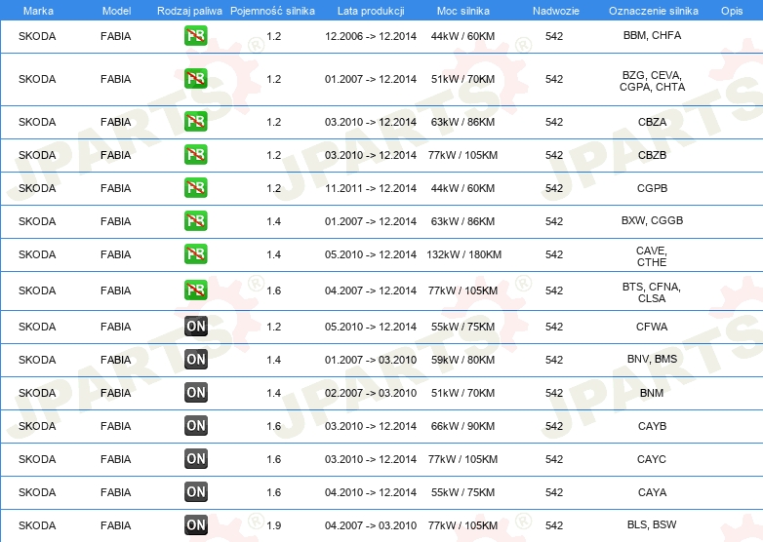The height and width of the screenshot is (542, 763).
Task: Select engine code cell CBZB
Action: [652, 155]
